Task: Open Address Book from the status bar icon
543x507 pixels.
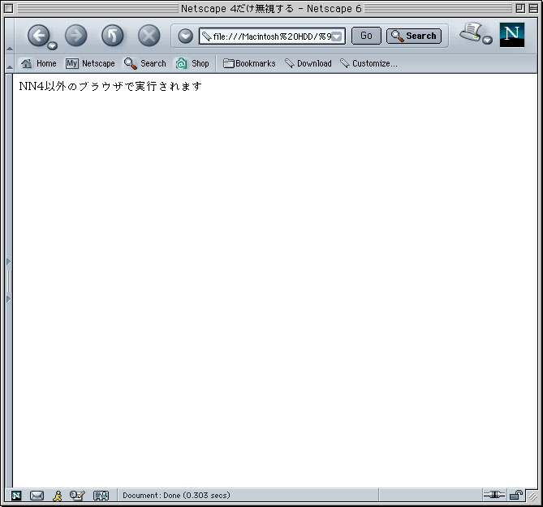Action: pos(101,496)
